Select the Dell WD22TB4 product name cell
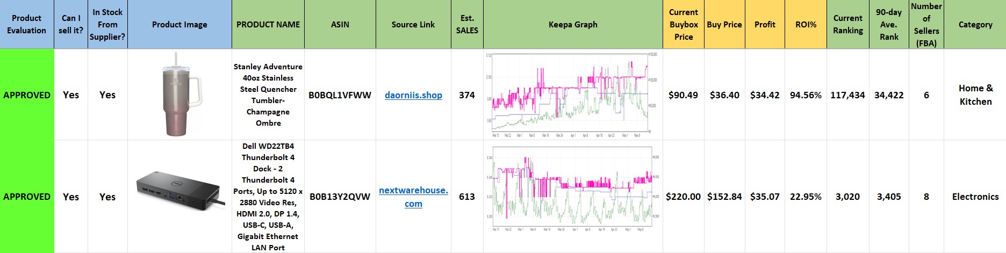Image resolution: width=1006 pixels, height=253 pixels. 268,197
